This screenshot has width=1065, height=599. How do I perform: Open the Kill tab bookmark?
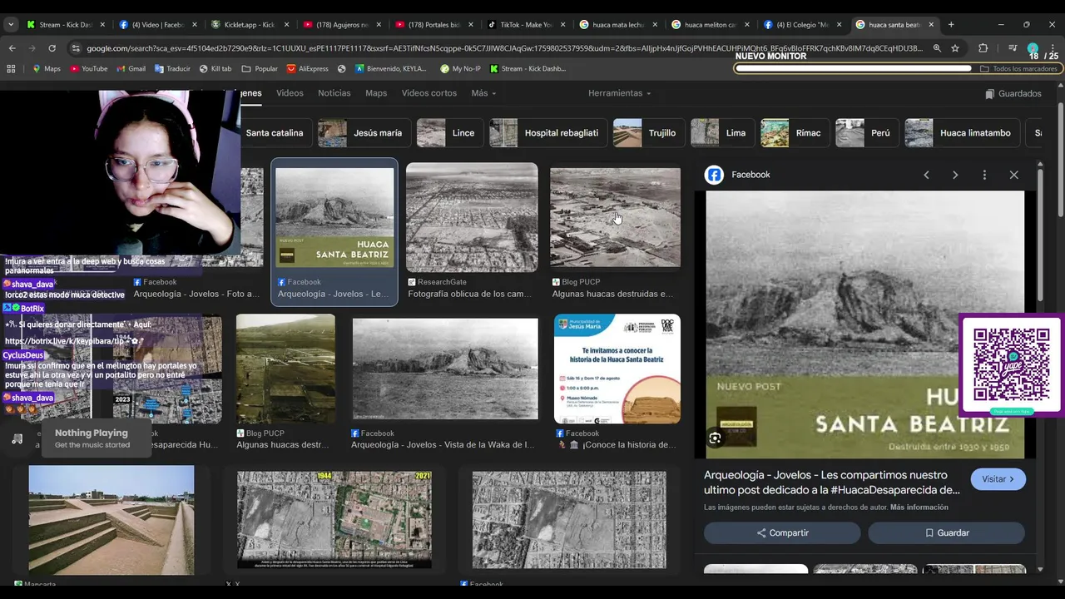[x=215, y=69]
